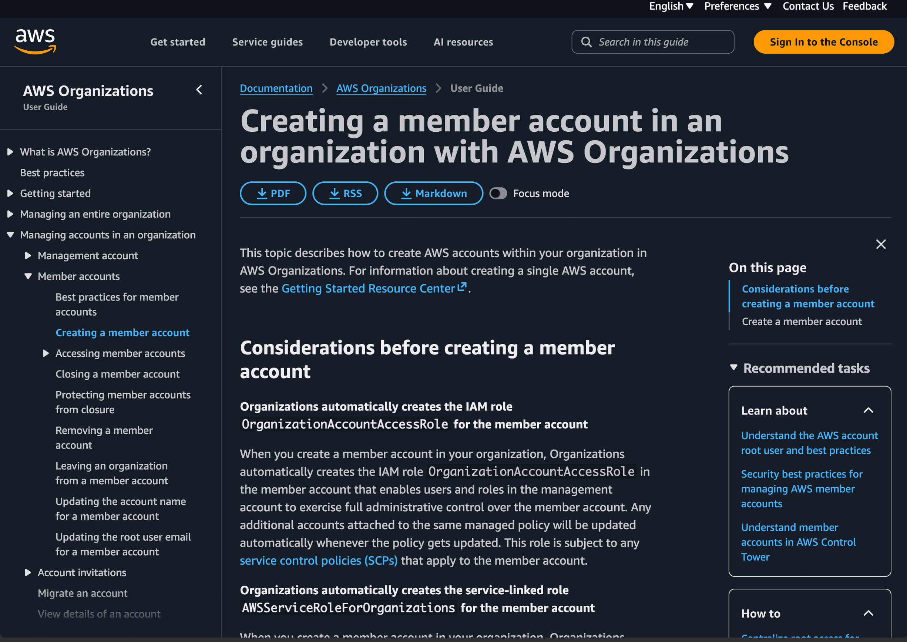Image resolution: width=907 pixels, height=642 pixels.
Task: Open the RSS feed
Action: tap(345, 193)
